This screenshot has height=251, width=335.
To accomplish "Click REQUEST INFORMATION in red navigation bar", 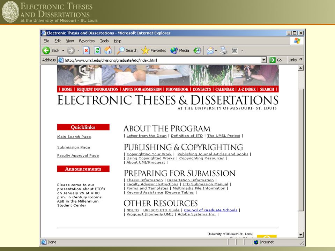I will point(97,89).
